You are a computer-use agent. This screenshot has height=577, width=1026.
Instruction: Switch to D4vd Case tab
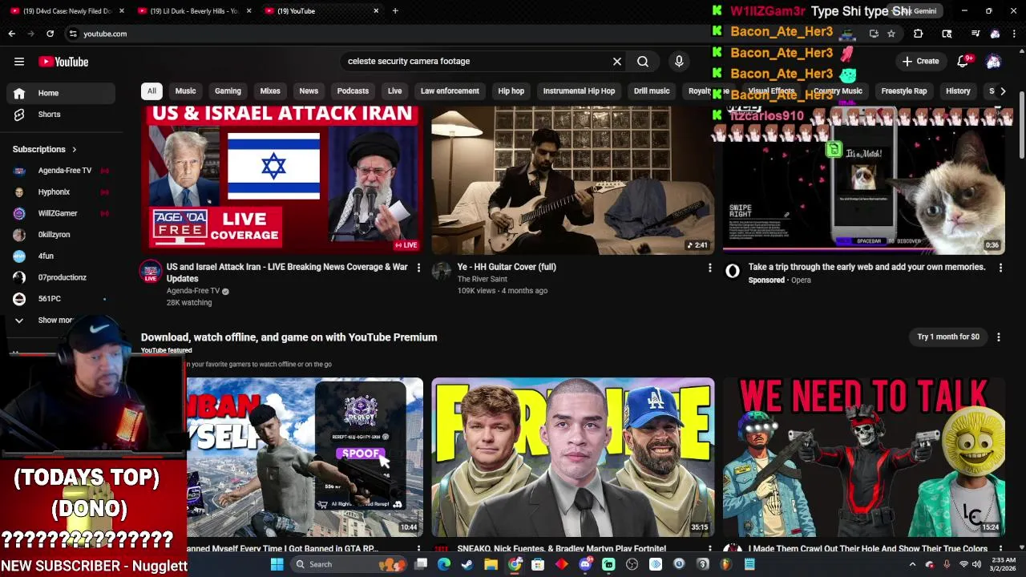(x=67, y=11)
